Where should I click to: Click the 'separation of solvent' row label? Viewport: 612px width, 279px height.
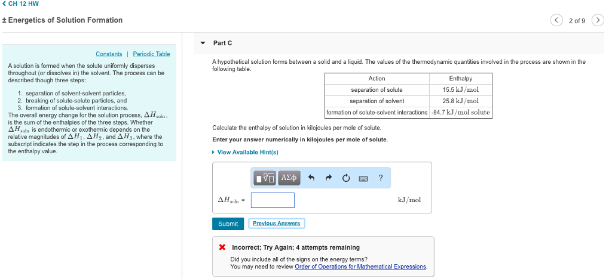[x=377, y=101]
